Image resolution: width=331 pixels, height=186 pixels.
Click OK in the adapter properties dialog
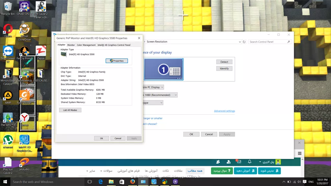coord(101,138)
